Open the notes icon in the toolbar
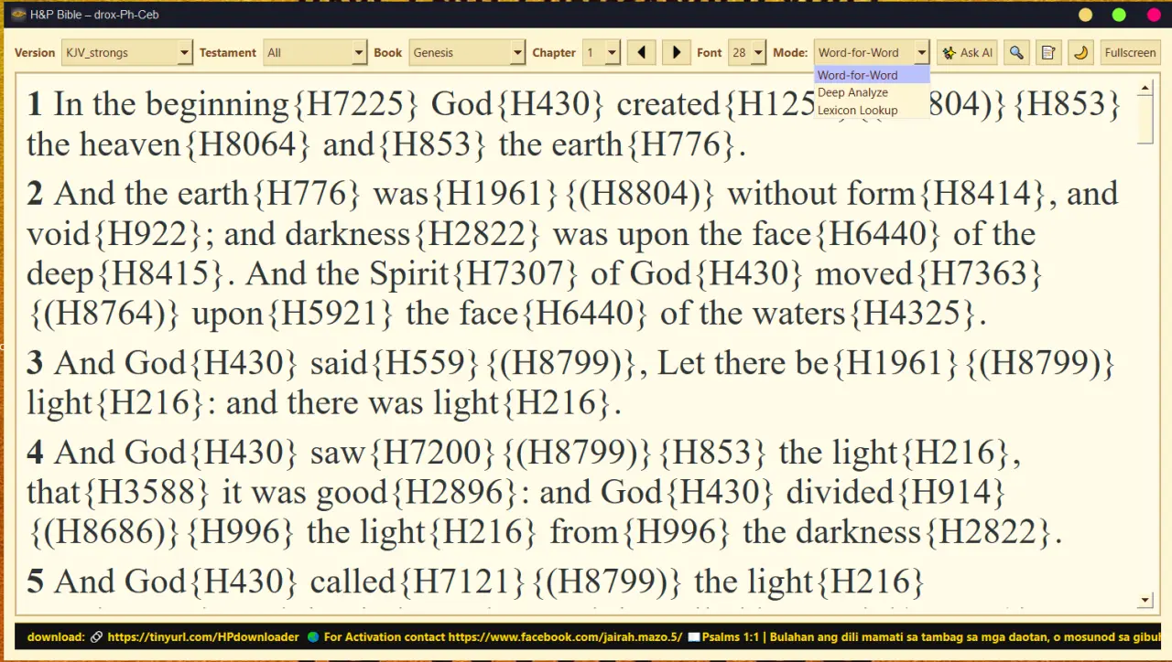1172x662 pixels. (x=1048, y=53)
